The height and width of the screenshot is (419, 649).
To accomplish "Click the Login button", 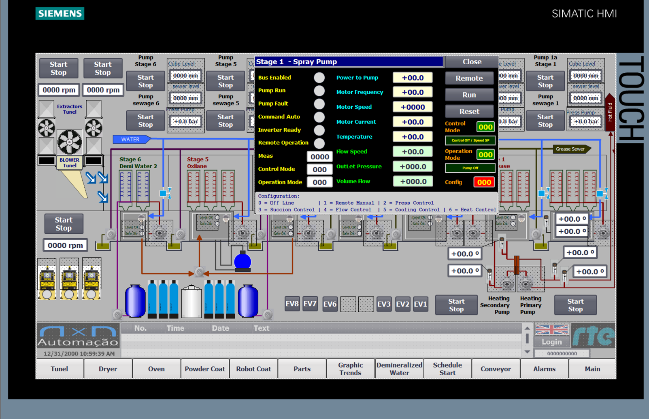I will pos(552,342).
